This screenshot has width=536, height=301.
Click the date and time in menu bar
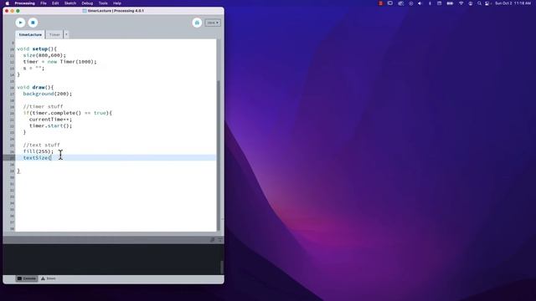(513, 3)
